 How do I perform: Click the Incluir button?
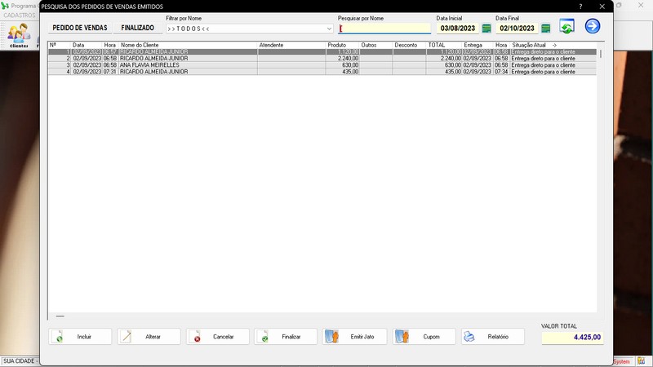(x=80, y=337)
